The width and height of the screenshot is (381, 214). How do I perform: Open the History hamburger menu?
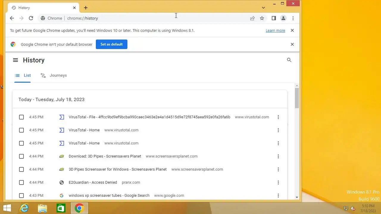(15, 60)
